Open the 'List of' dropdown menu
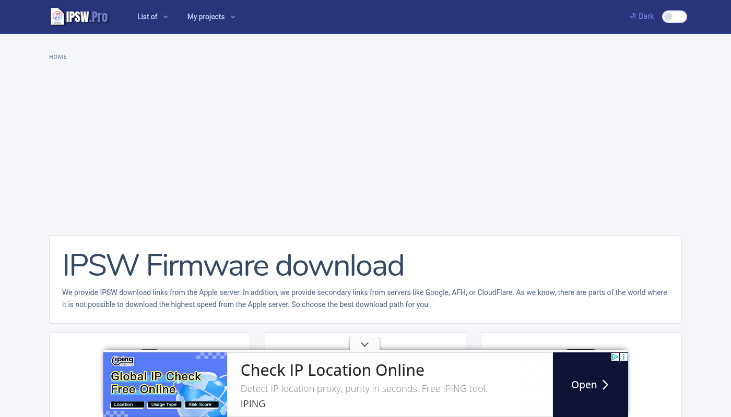This screenshot has height=417, width=731. (152, 17)
